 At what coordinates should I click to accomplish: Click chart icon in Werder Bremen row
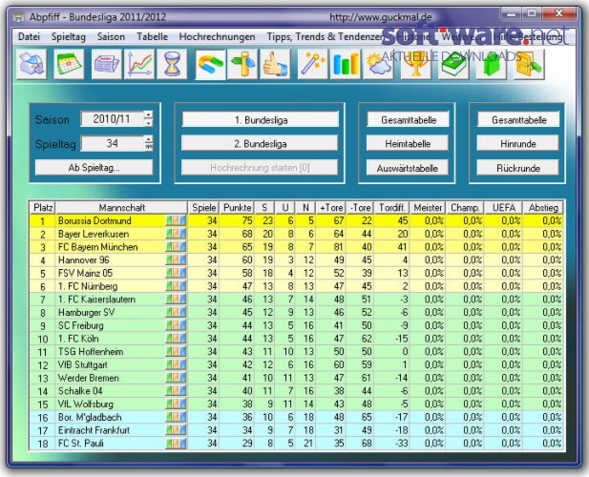(x=176, y=378)
